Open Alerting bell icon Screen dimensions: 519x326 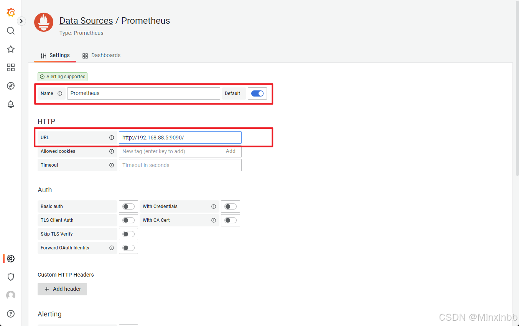point(11,104)
